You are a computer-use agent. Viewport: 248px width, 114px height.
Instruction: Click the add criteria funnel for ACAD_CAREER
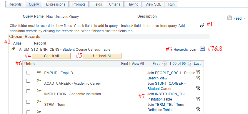(x=198, y=78)
